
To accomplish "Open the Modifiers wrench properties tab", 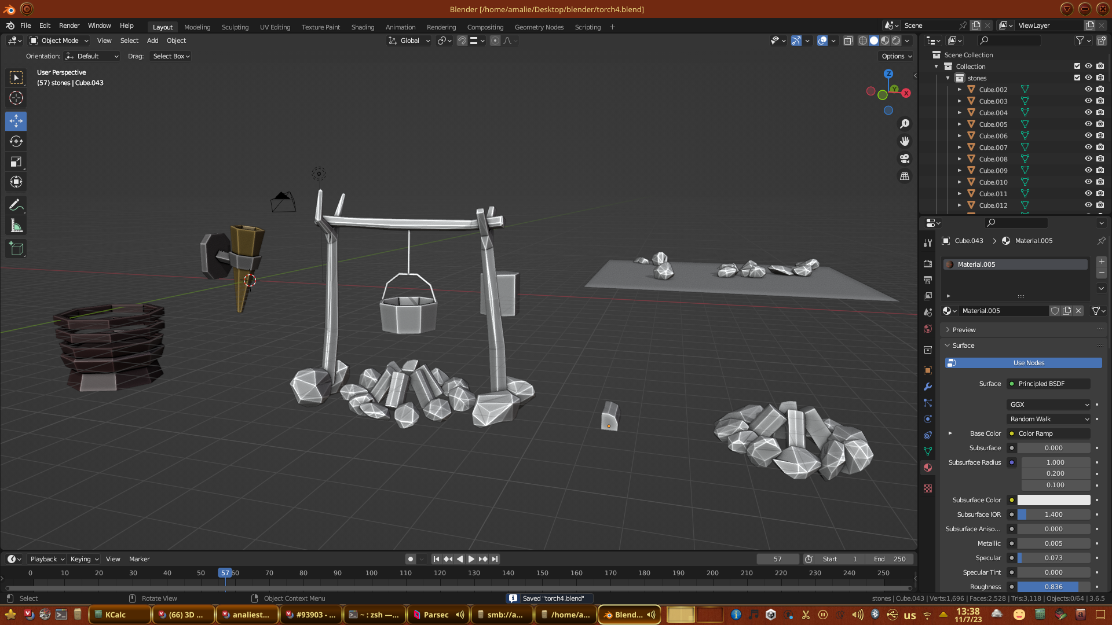I will pyautogui.click(x=928, y=387).
